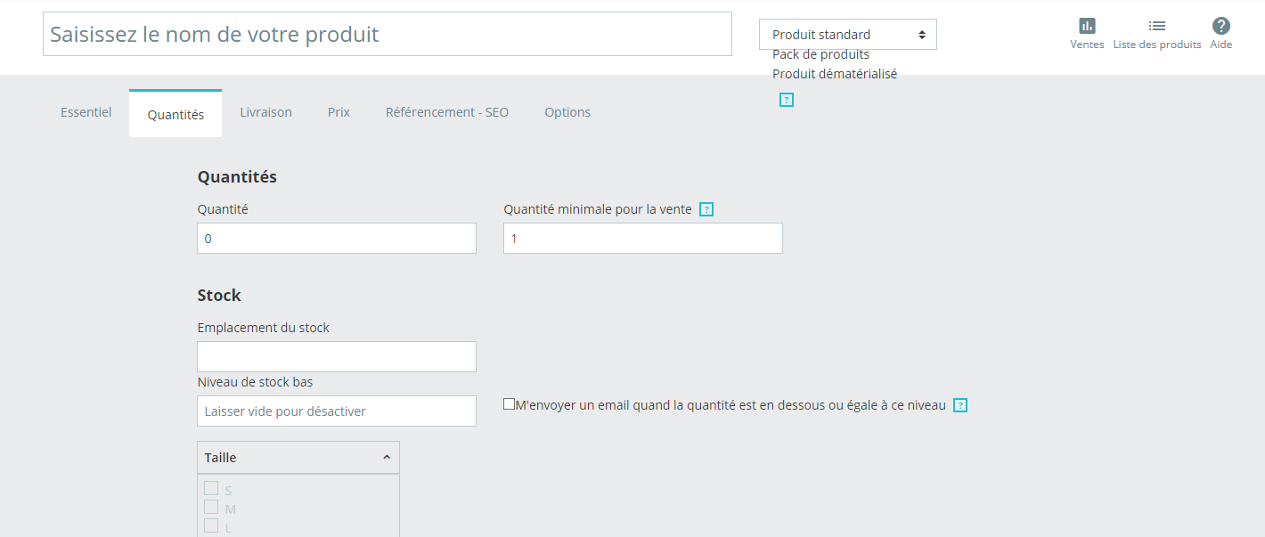Check the M size checkbox
This screenshot has height=537, width=1265.
click(x=211, y=507)
